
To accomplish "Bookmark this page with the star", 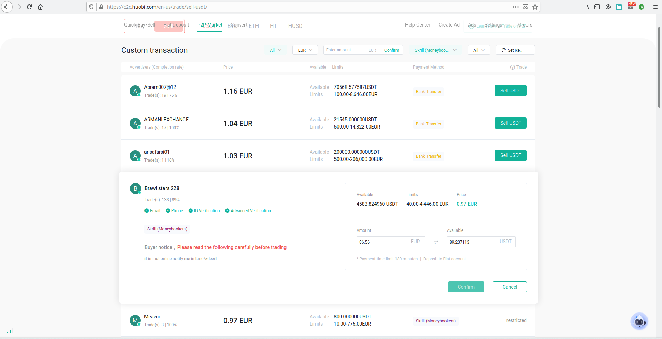I will 535,7.
